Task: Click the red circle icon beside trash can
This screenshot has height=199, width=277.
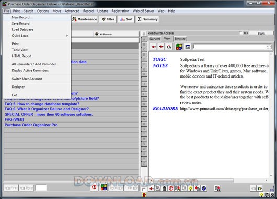Action: [x=171, y=189]
